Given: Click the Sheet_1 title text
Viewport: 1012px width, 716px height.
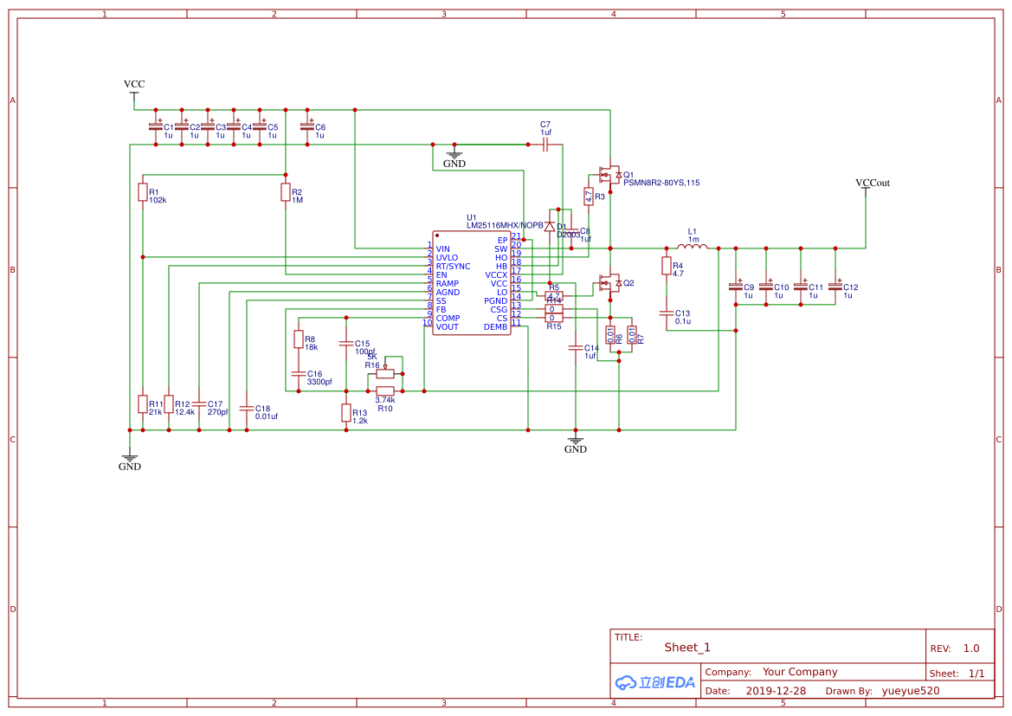Looking at the screenshot, I should click(687, 648).
